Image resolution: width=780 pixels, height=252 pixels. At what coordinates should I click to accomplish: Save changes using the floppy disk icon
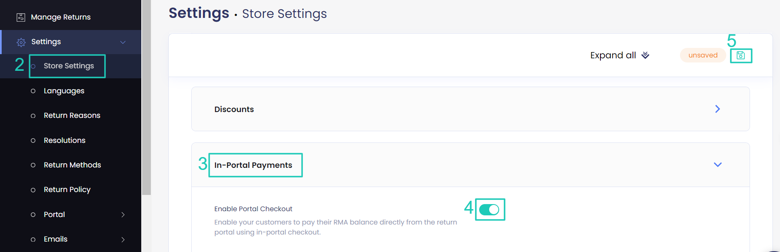[741, 55]
